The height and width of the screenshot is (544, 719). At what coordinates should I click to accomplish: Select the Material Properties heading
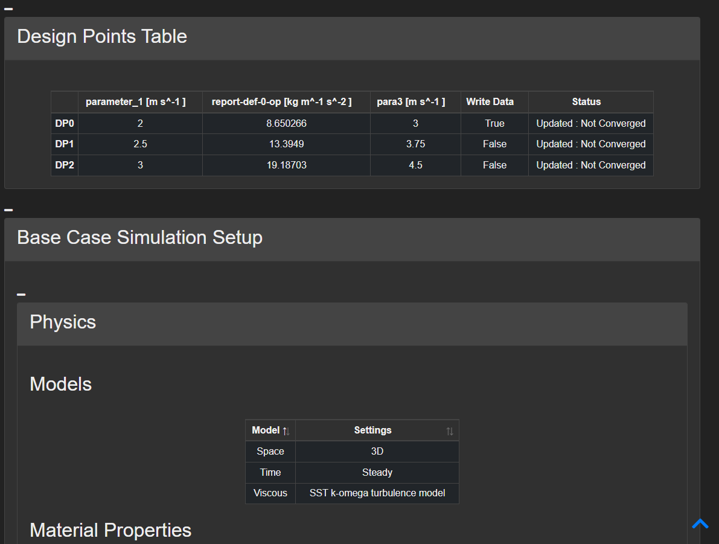[110, 530]
